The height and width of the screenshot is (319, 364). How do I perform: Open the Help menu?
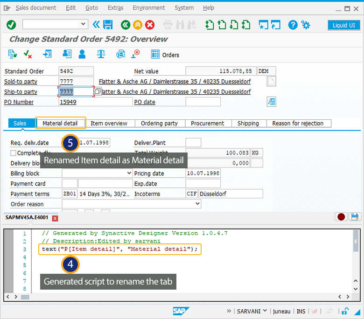click(209, 8)
